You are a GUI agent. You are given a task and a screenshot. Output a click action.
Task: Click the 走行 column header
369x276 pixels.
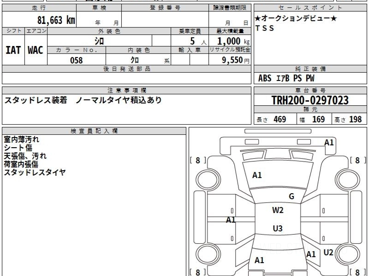[x=39, y=8]
